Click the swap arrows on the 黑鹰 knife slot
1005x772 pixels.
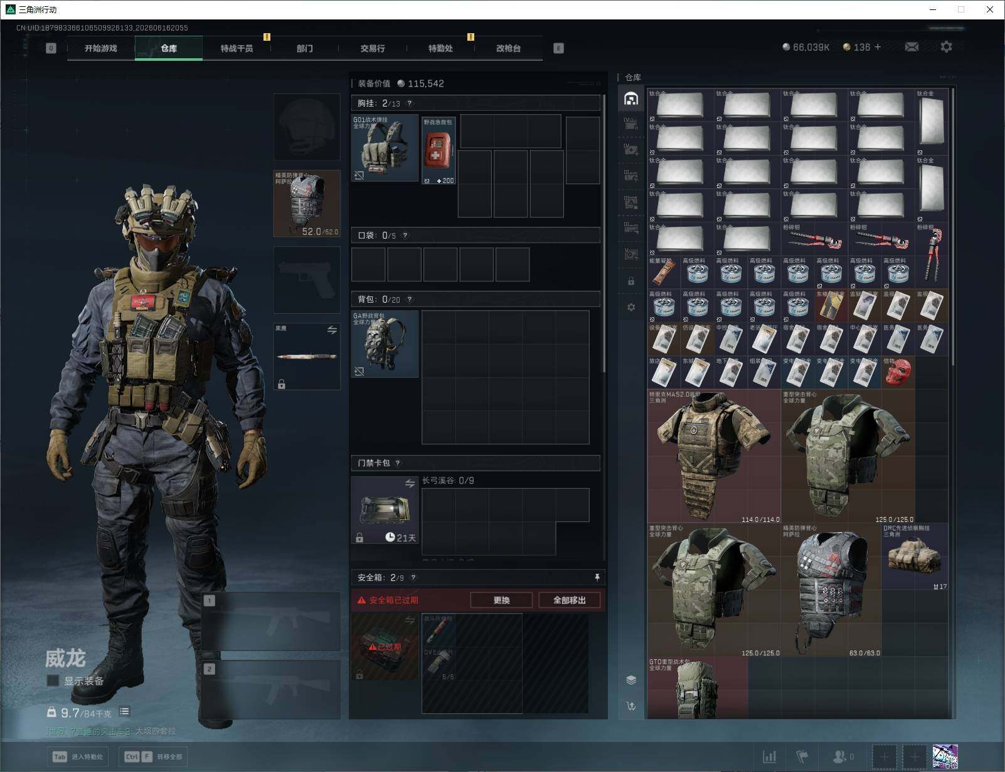tap(332, 330)
